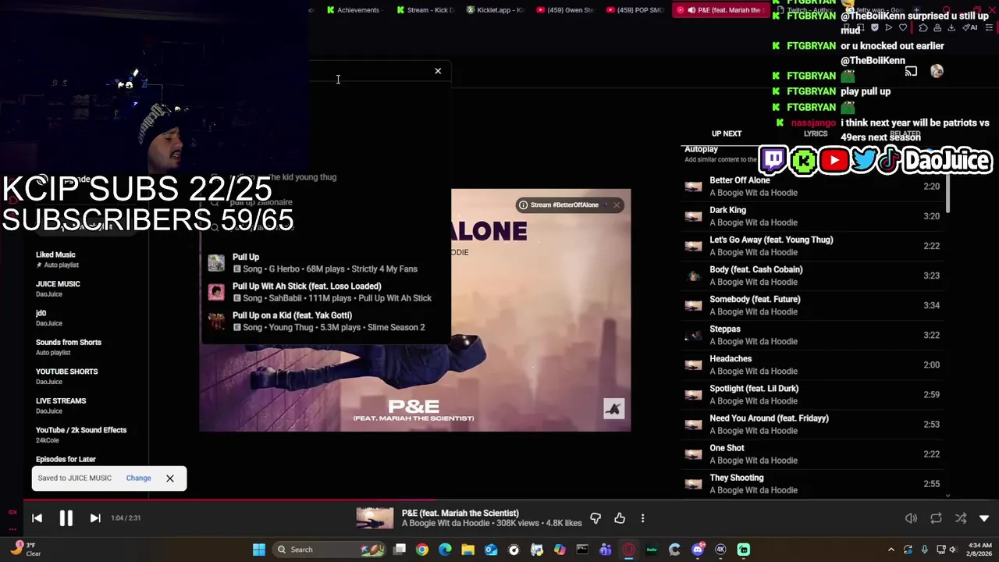
Task: Click the now playing song thumbnail
Action: click(375, 518)
